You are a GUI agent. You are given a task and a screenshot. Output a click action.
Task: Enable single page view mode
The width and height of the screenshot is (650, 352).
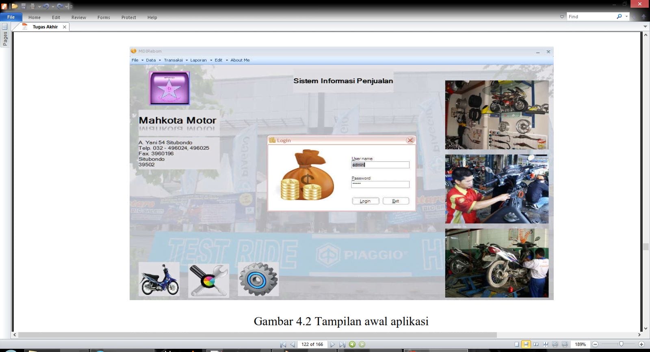517,344
